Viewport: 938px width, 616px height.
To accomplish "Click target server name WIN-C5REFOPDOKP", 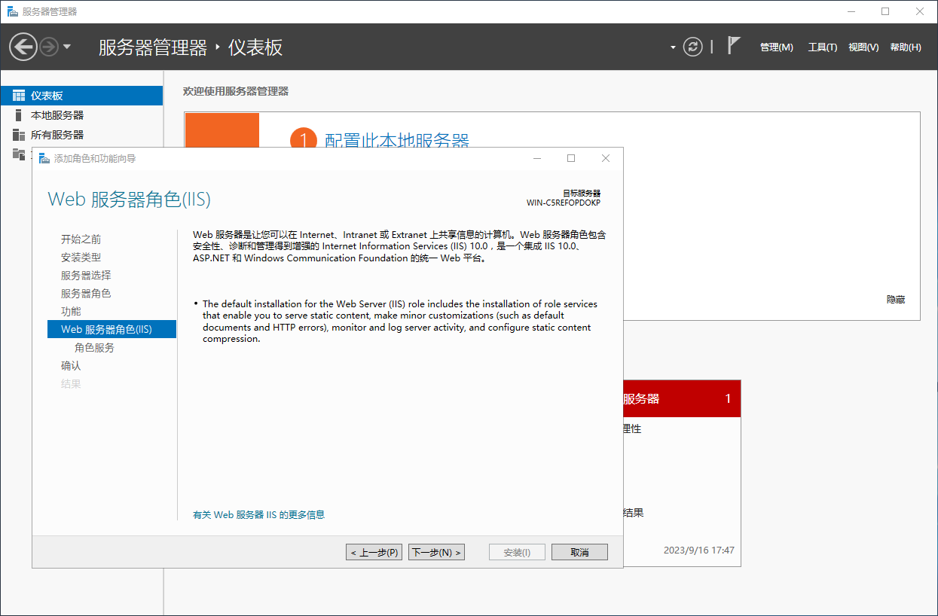I will (564, 203).
